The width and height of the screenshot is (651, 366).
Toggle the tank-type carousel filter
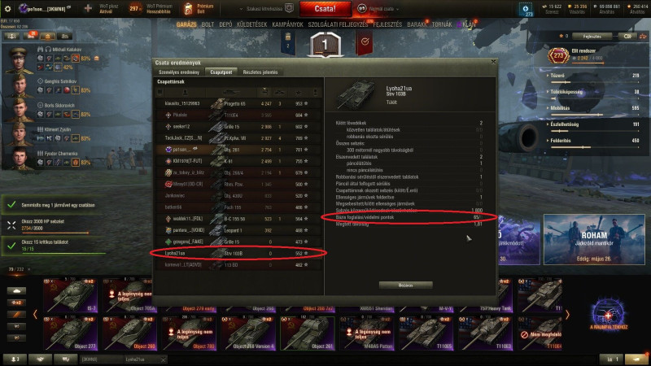[16, 291]
